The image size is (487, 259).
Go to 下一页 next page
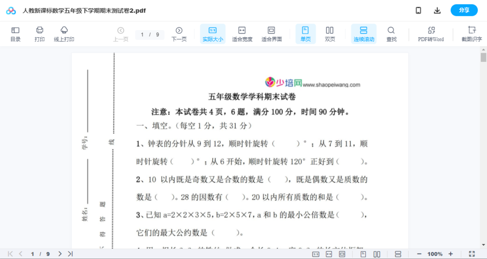point(179,33)
